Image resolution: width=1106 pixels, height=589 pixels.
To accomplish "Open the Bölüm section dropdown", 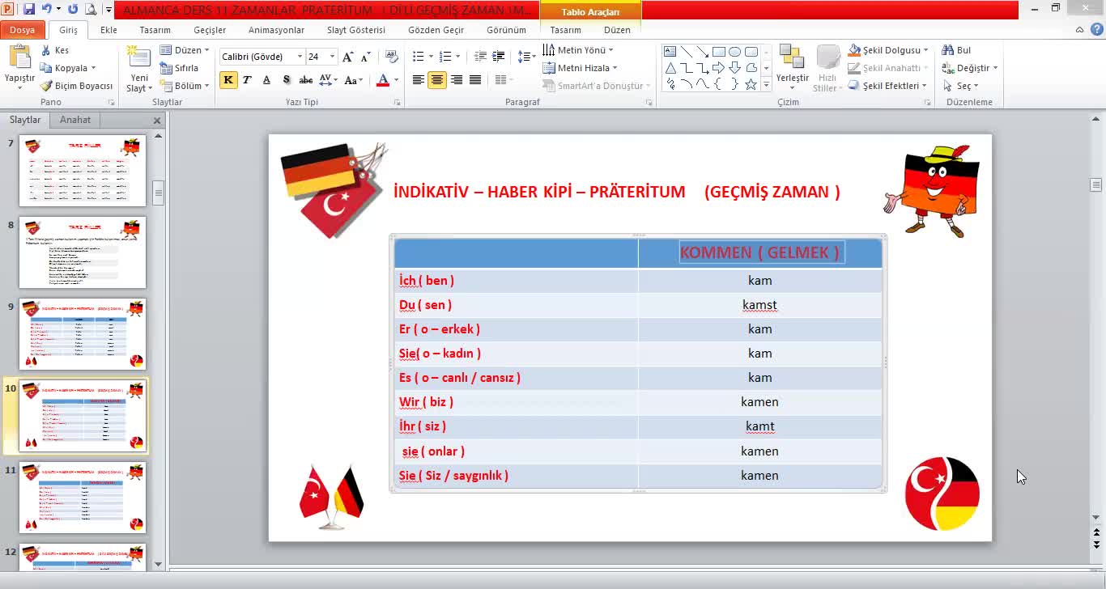I will pos(185,86).
